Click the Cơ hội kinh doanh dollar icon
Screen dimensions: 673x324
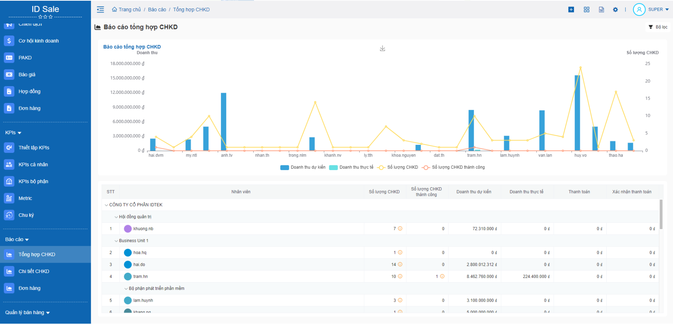click(x=9, y=41)
